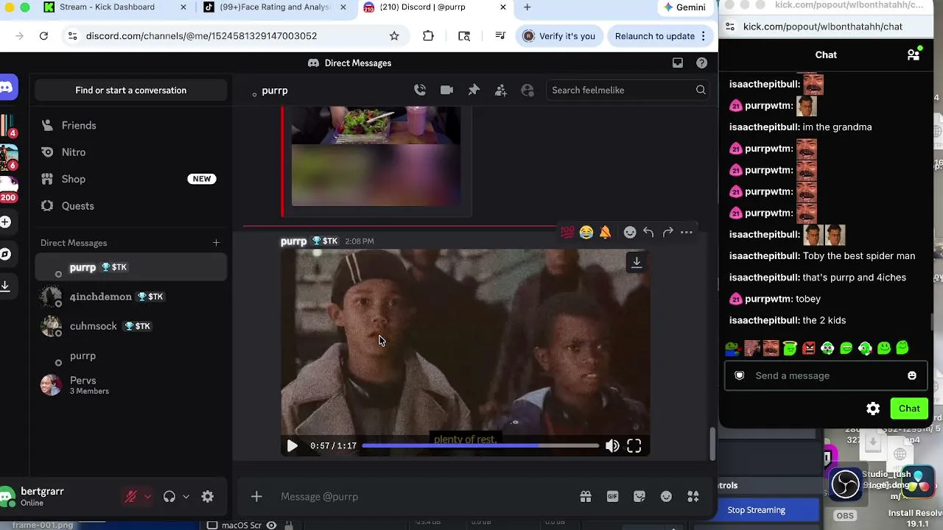Click the Discord home logo in server sidebar
This screenshot has height=530, width=943.
point(6,88)
